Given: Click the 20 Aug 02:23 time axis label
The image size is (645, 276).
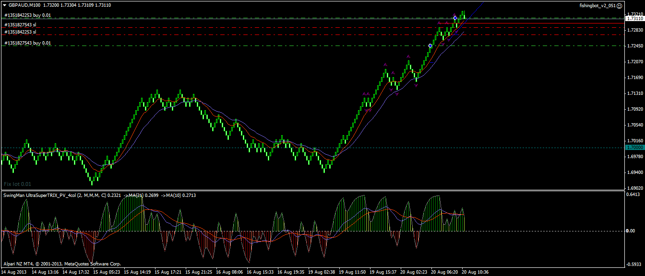Looking at the screenshot, I should click(414, 272).
